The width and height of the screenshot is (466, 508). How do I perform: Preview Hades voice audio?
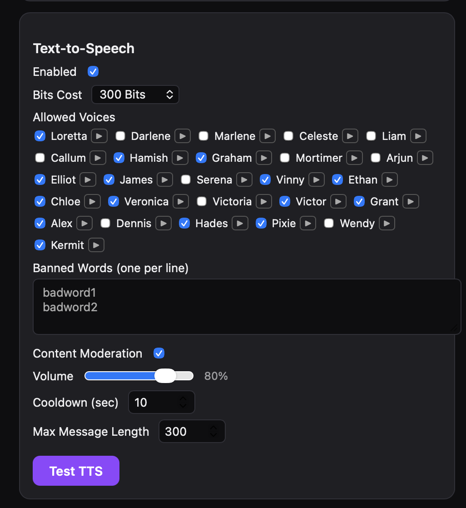pos(240,223)
